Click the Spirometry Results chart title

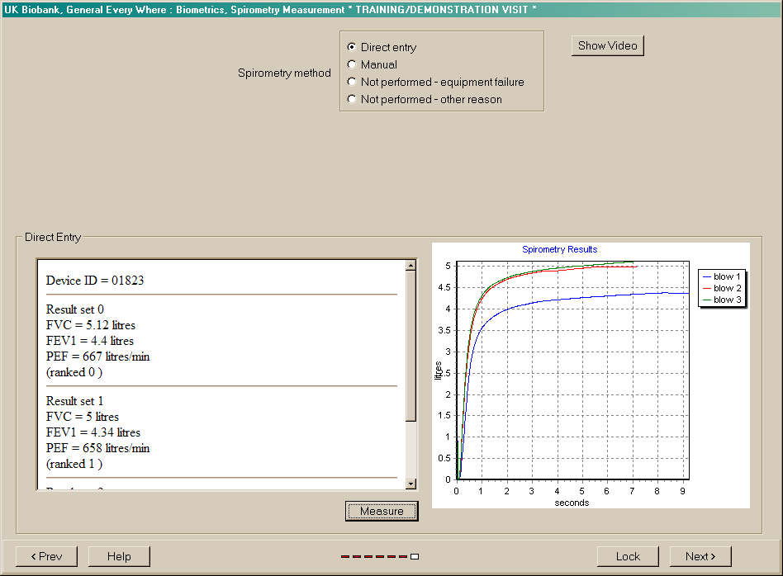click(559, 249)
